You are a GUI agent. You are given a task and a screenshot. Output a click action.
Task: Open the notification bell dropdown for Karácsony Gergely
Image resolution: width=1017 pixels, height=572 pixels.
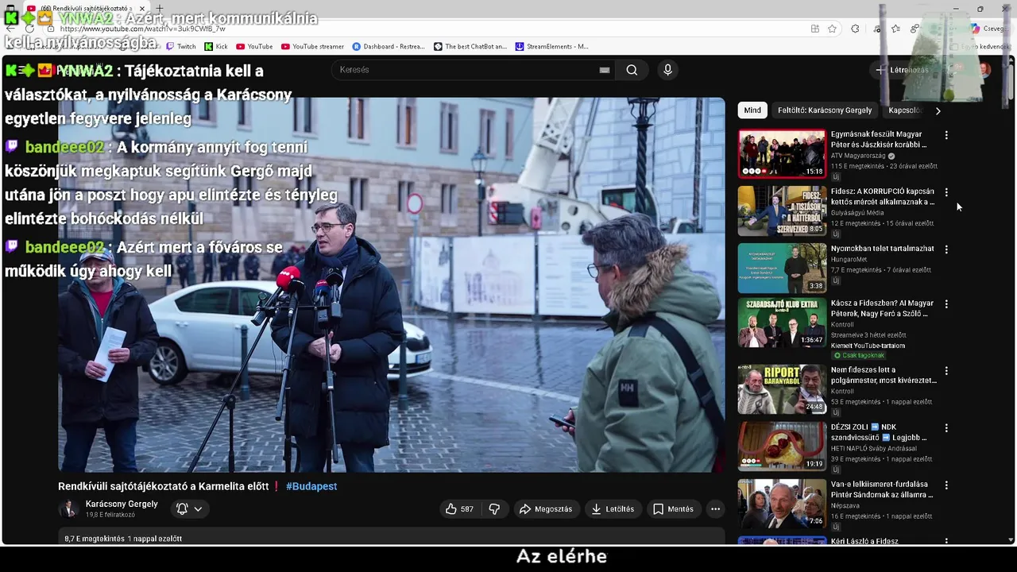click(189, 508)
